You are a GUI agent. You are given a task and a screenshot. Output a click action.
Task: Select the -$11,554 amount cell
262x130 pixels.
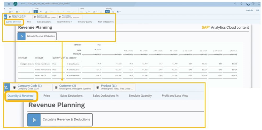pos(118,70)
